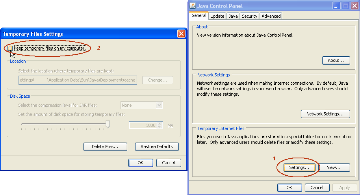Increase disk space value with up arrow
This screenshot has width=360, height=195.
160,124
